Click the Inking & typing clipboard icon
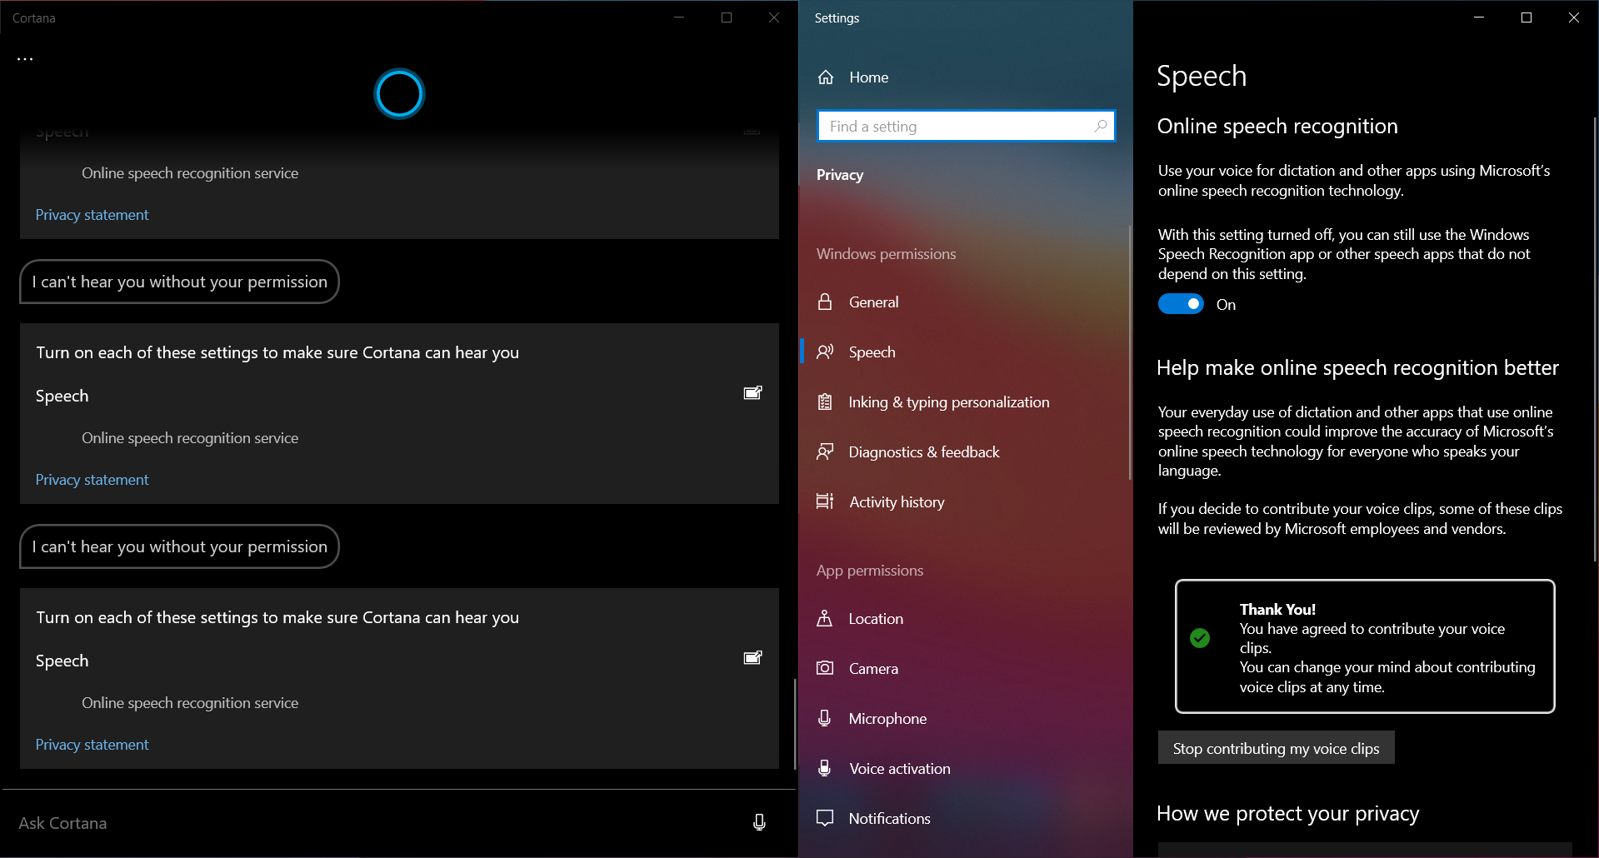Viewport: 1599px width, 858px height. coord(825,402)
